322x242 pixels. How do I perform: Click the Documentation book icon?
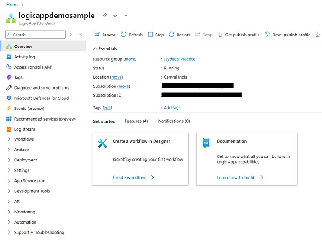pos(206,143)
